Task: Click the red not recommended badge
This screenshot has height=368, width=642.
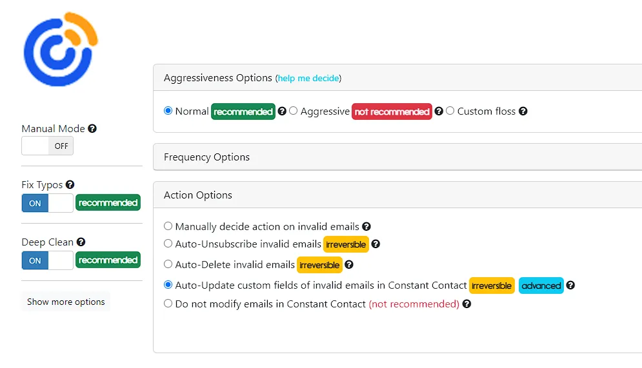Action: pos(392,111)
